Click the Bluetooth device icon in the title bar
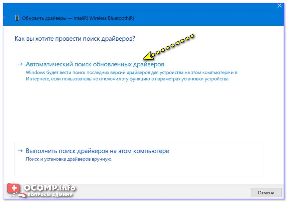Viewport: 287px width, 202px height. point(17,18)
